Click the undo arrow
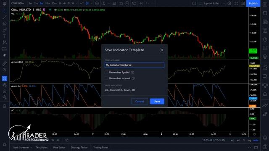The image size is (269, 151). pyautogui.click(x=147, y=3)
